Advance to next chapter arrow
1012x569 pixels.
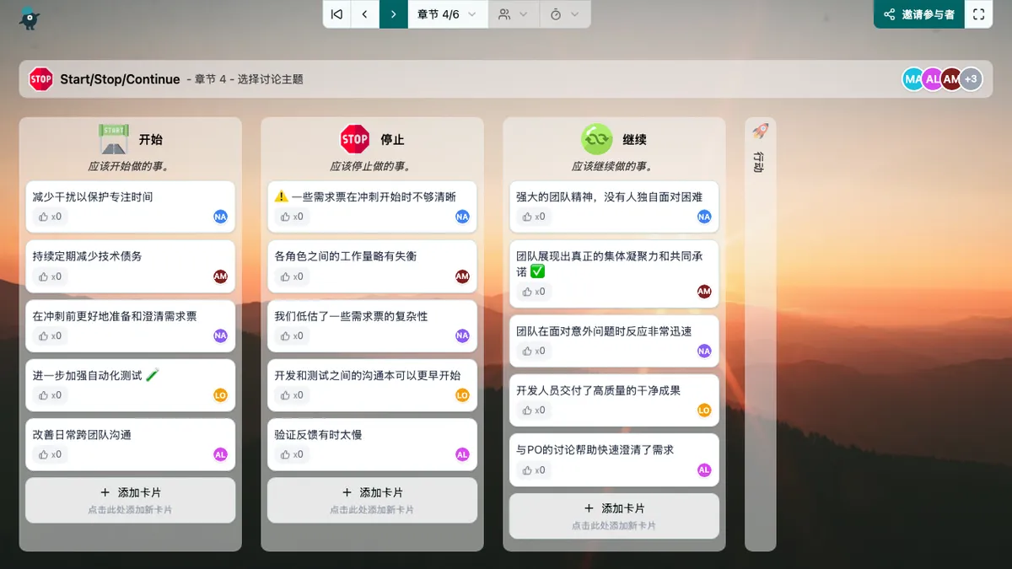click(x=393, y=14)
